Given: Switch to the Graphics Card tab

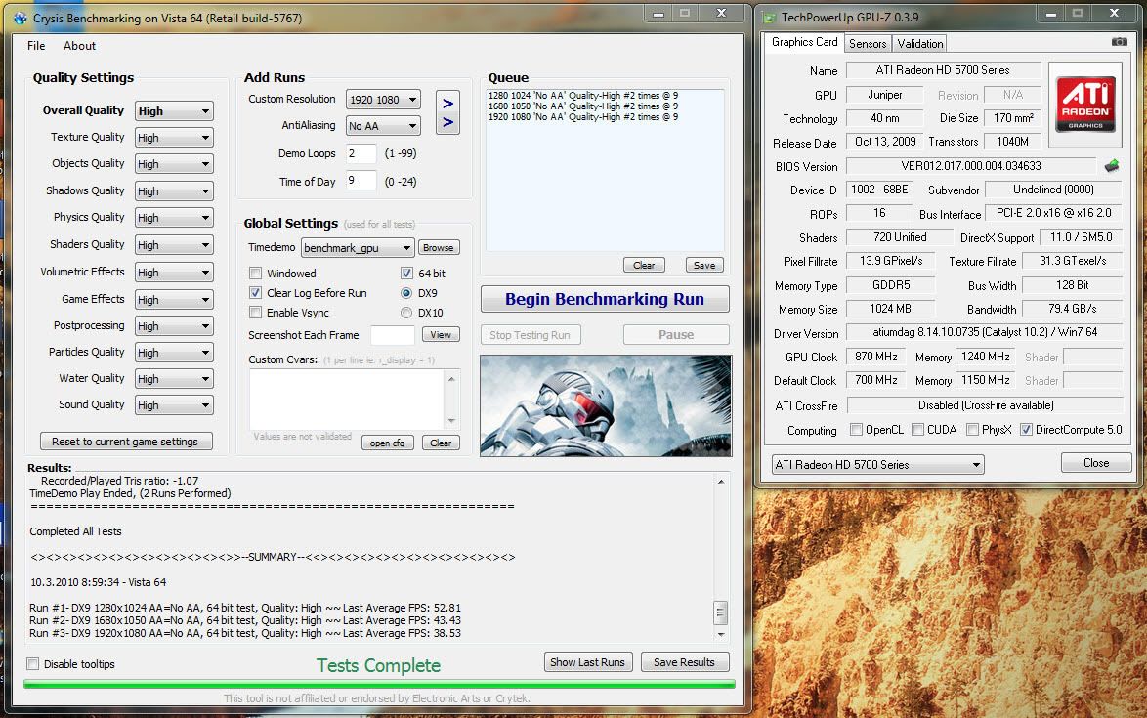Looking at the screenshot, I should coord(804,42).
